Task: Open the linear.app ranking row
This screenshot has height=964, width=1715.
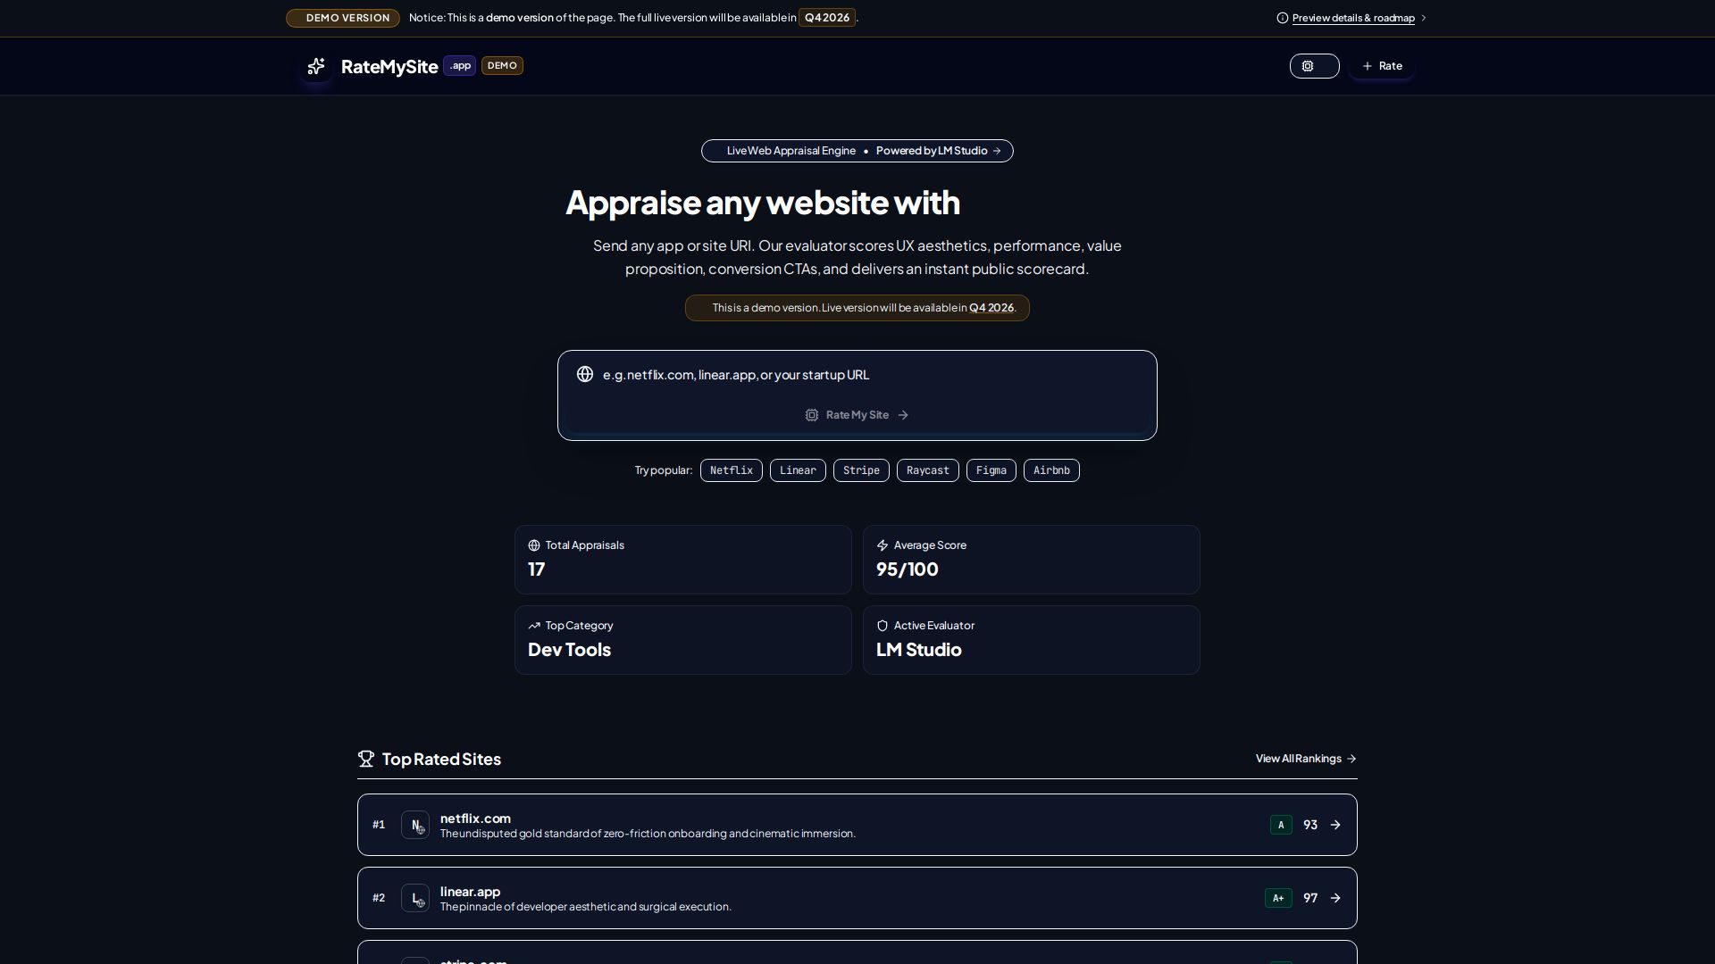Action: (x=857, y=898)
